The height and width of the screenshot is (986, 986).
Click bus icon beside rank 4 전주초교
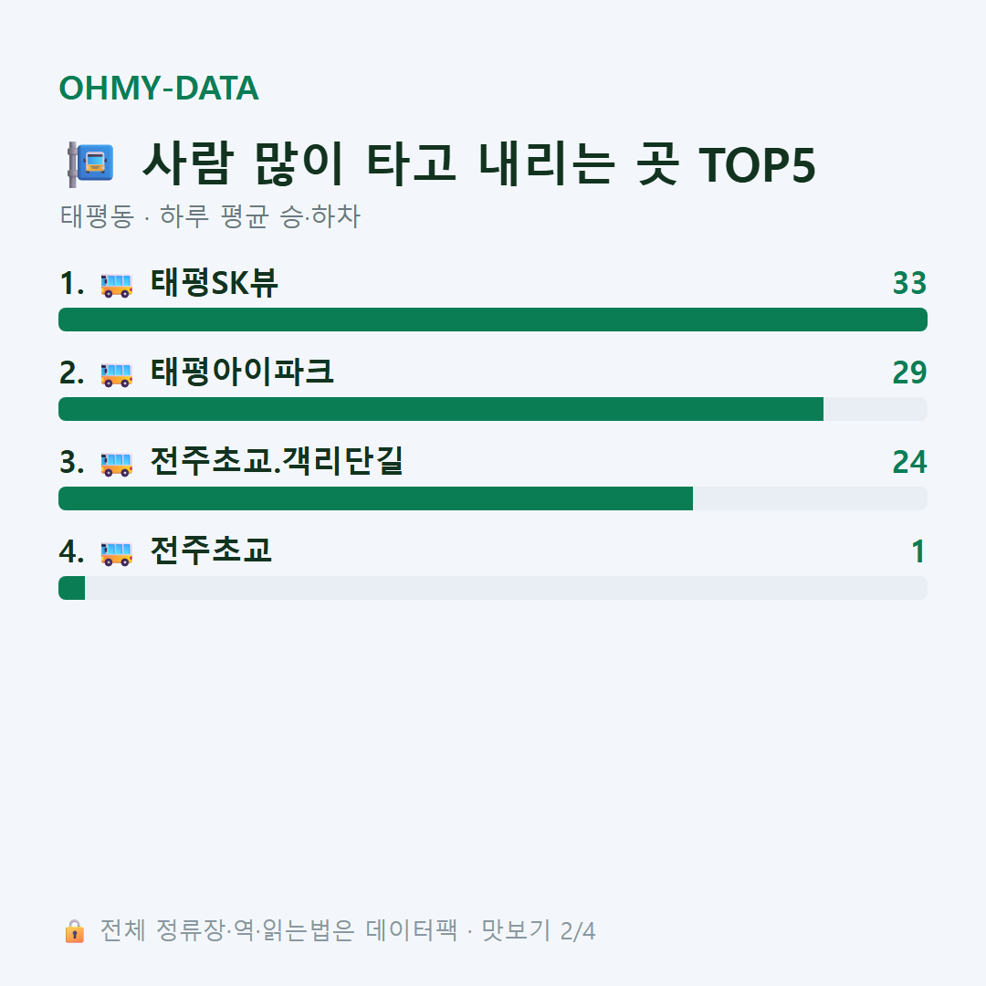tap(116, 553)
